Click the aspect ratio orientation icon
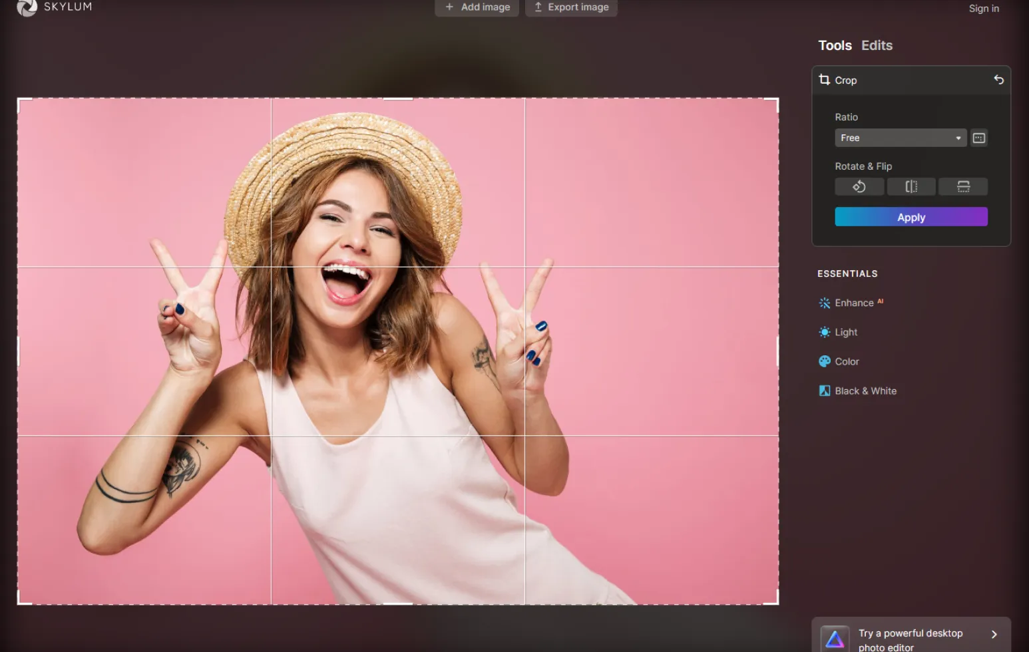The height and width of the screenshot is (652, 1029). pos(978,138)
